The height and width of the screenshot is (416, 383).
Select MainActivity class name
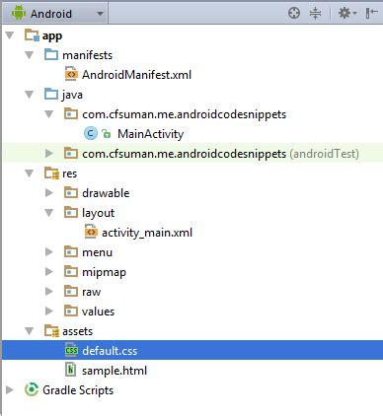pyautogui.click(x=151, y=134)
